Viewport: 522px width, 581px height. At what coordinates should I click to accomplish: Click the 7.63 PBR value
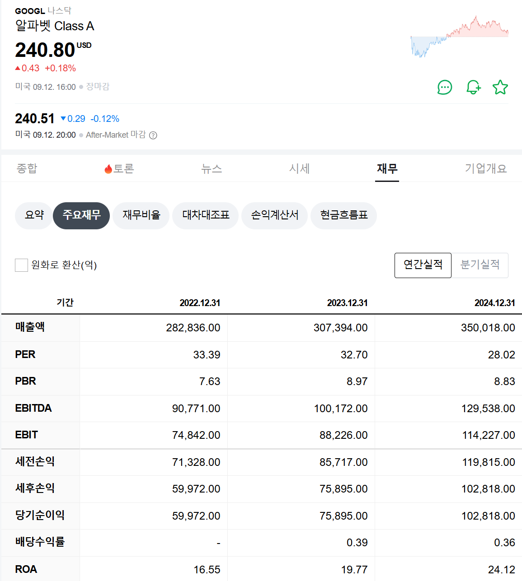tap(210, 381)
